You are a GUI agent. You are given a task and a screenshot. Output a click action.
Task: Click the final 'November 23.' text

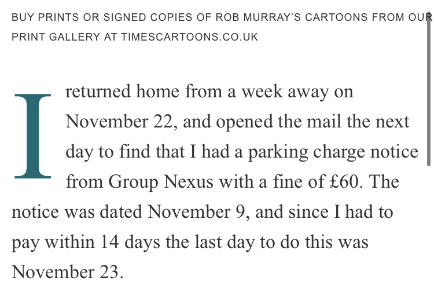[67, 272]
